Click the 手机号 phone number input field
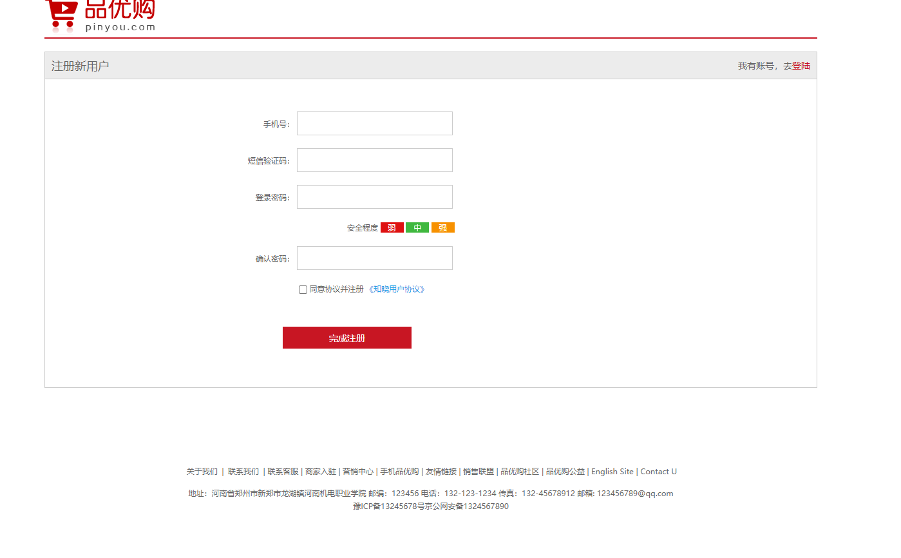 point(374,123)
